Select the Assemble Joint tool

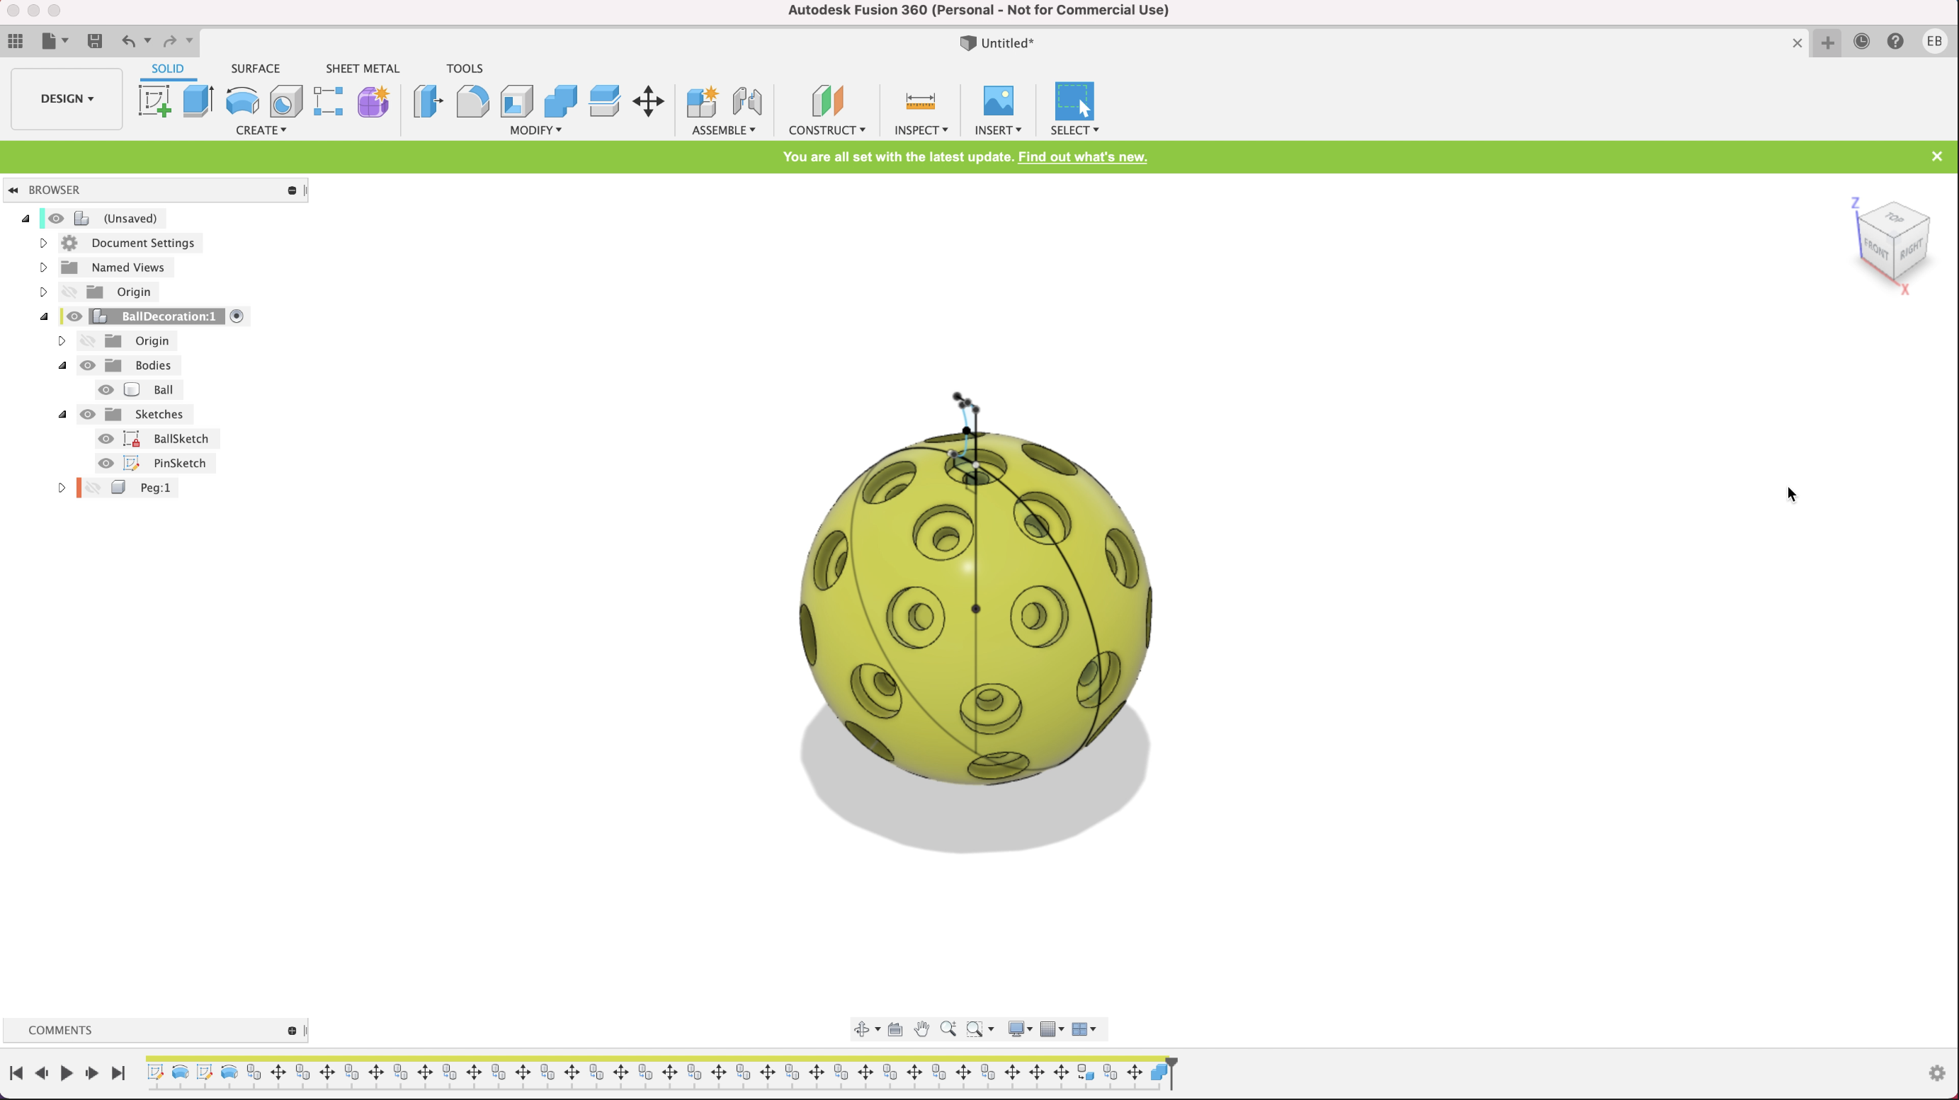pyautogui.click(x=746, y=101)
